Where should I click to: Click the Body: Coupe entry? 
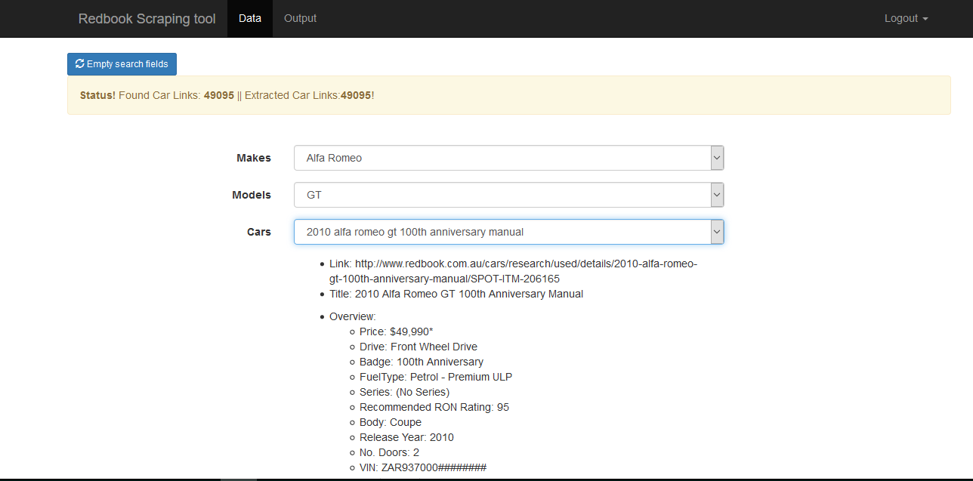(x=391, y=422)
